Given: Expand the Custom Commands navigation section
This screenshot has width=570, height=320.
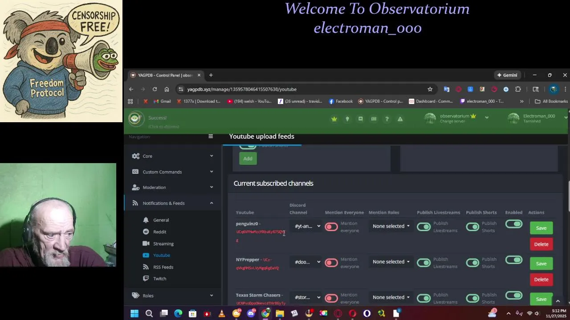Looking at the screenshot, I should 172,172.
